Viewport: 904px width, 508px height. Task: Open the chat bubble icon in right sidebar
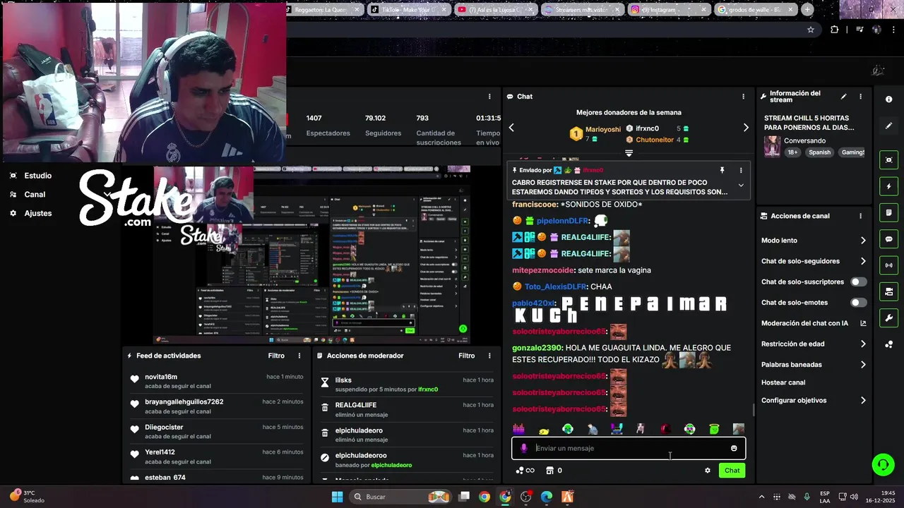click(x=888, y=239)
